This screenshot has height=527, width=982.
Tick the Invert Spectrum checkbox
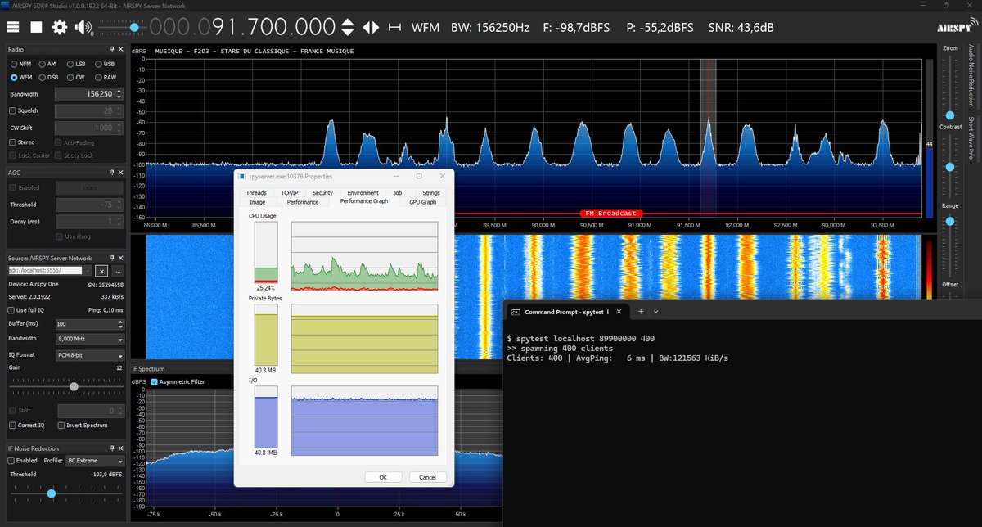click(x=62, y=426)
